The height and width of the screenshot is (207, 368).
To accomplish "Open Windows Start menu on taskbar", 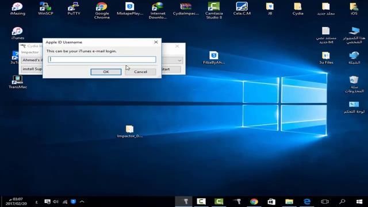I will (359, 202).
